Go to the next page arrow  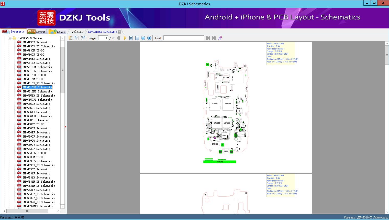coord(125,38)
